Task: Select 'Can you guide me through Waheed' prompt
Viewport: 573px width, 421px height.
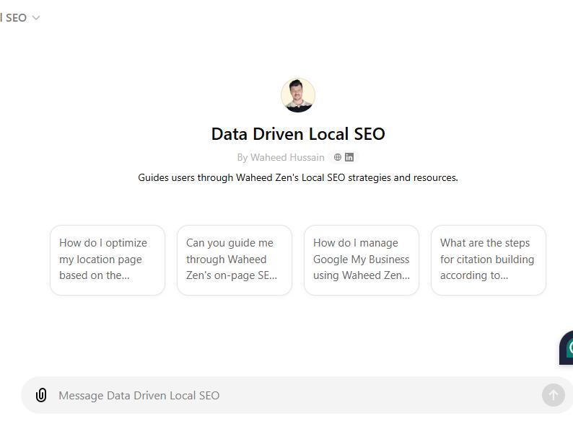Action: (x=235, y=260)
